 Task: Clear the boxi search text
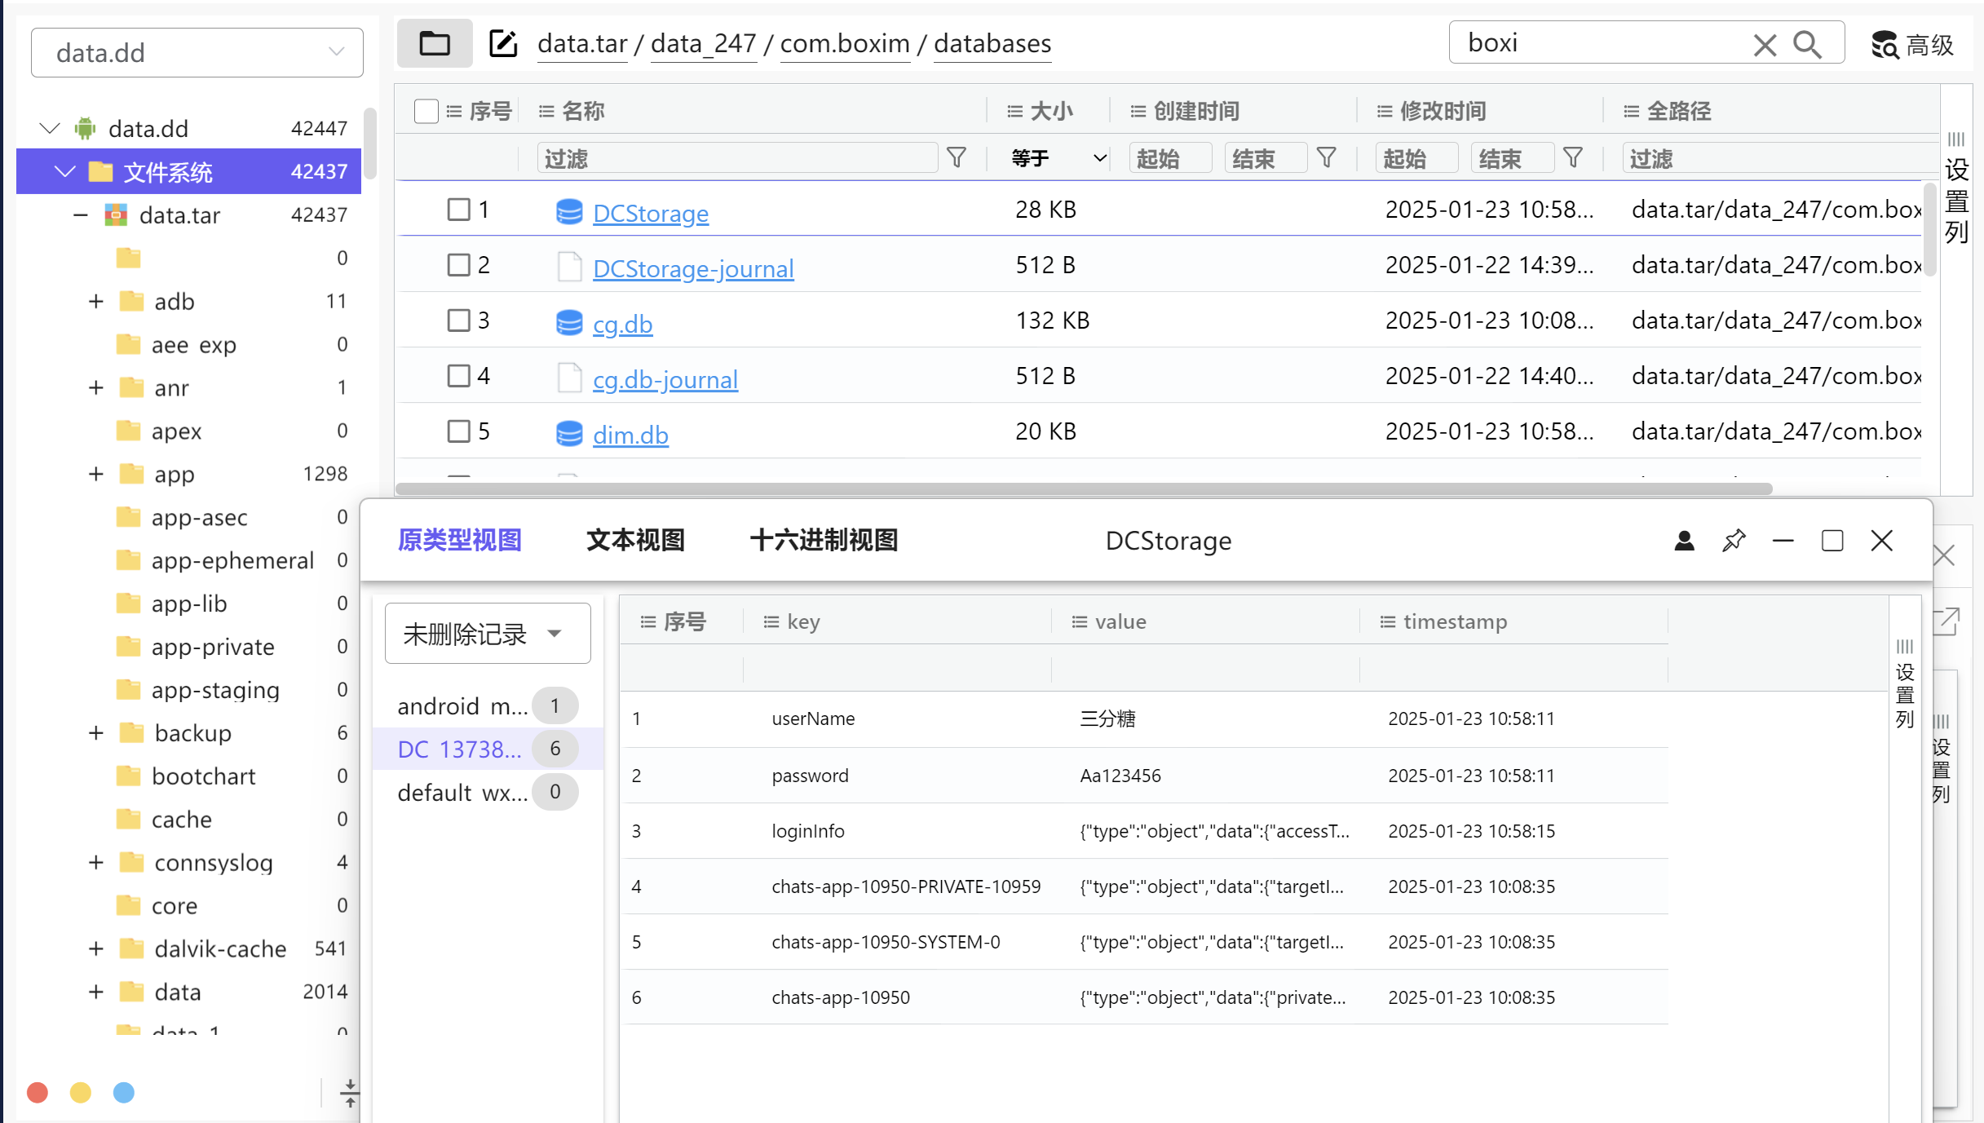[1765, 44]
